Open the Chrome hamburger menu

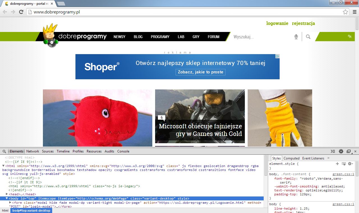pyautogui.click(x=355, y=12)
